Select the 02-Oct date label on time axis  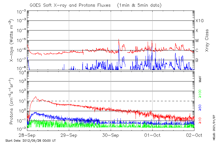click(x=194, y=135)
